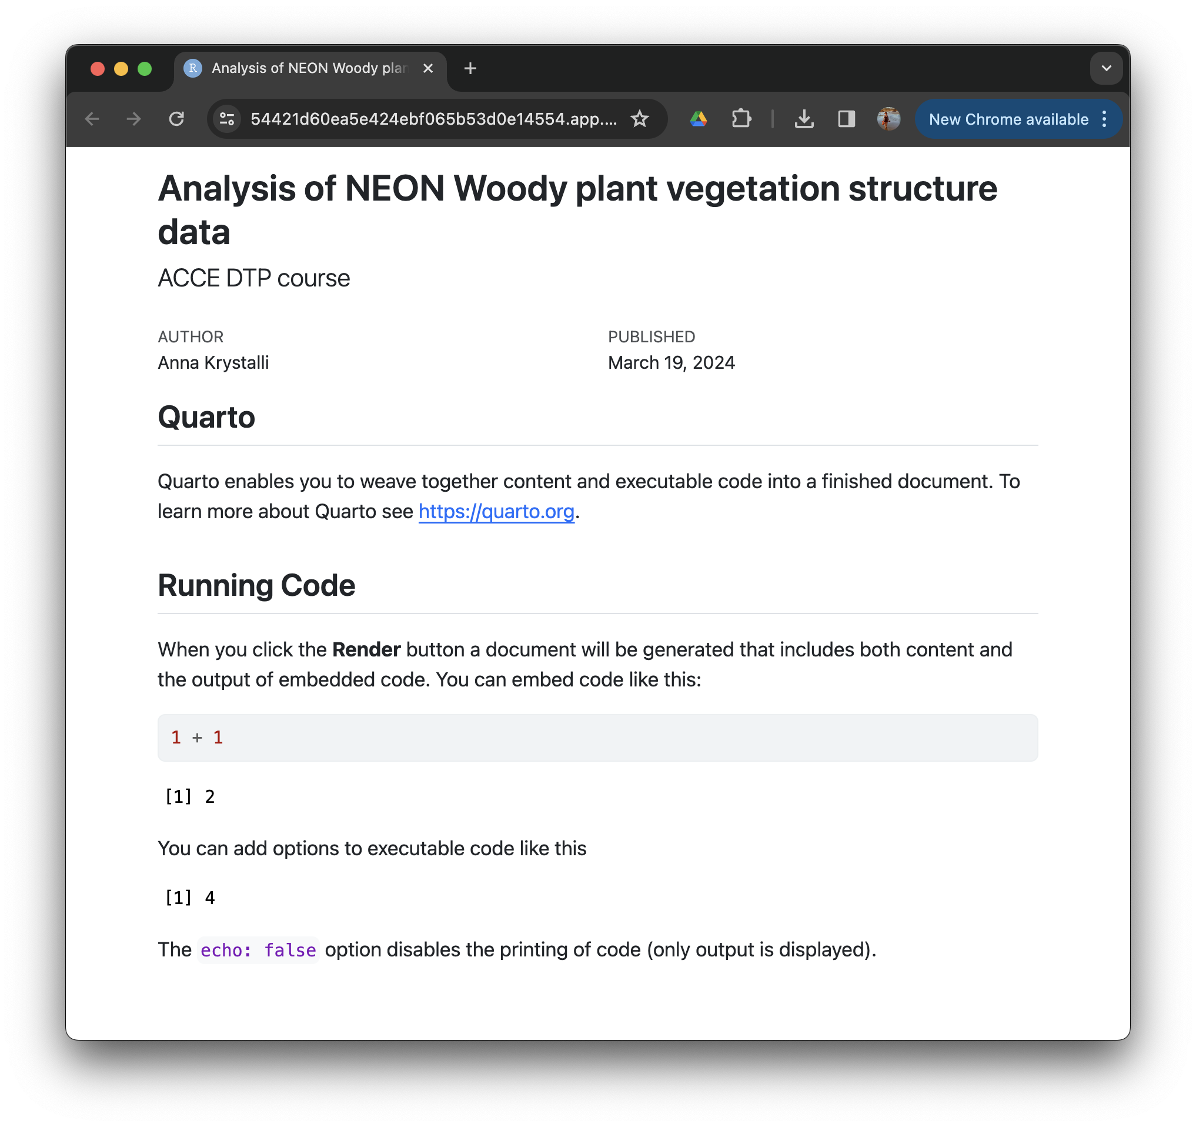Click the bold word 'Render'

click(x=366, y=650)
